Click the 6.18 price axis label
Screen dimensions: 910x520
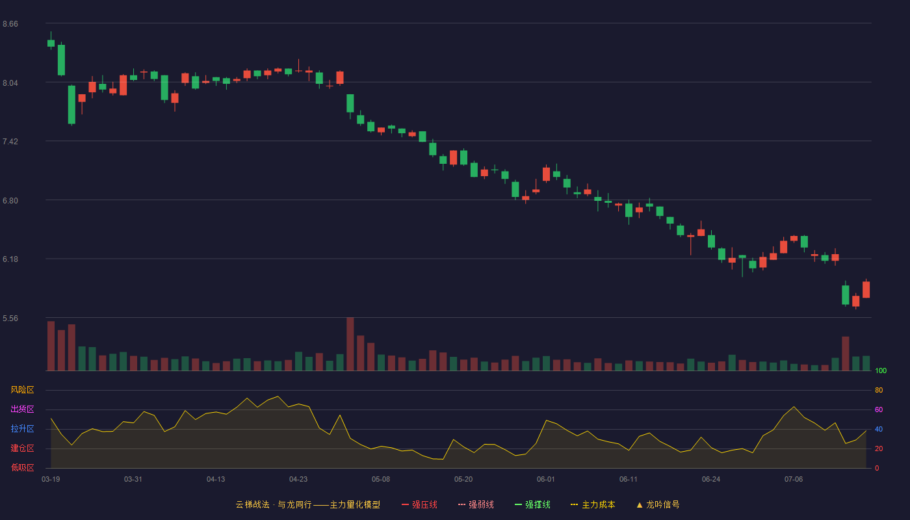click(10, 259)
